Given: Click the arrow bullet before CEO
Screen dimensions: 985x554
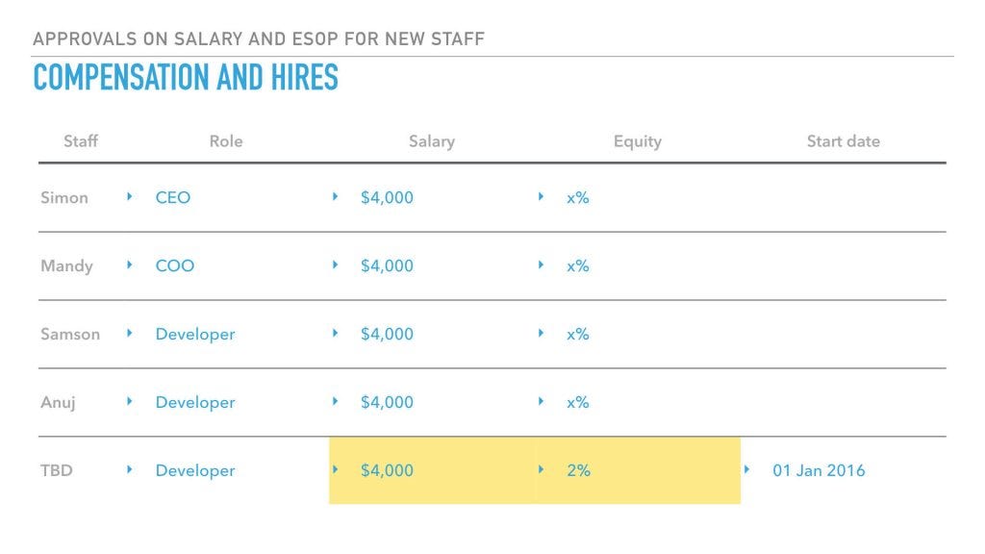Looking at the screenshot, I should click(130, 196).
